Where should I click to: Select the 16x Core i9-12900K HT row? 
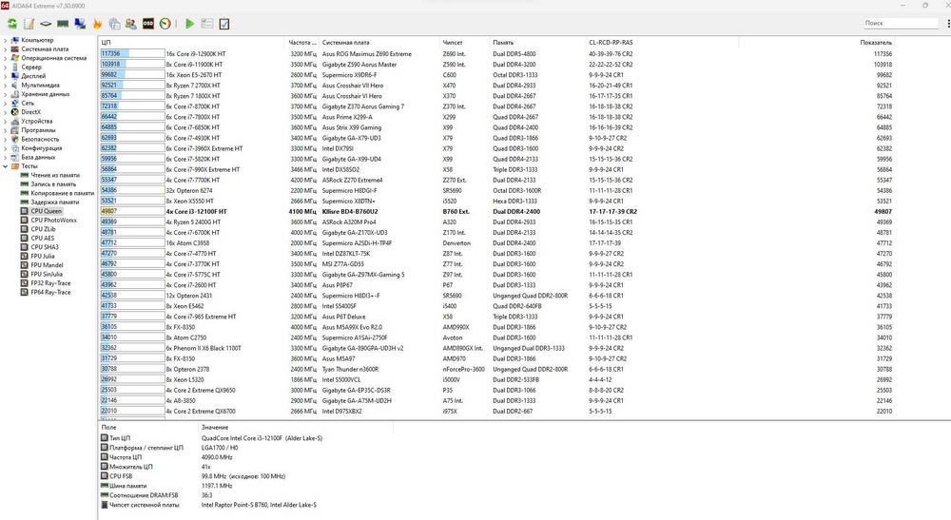pos(496,54)
